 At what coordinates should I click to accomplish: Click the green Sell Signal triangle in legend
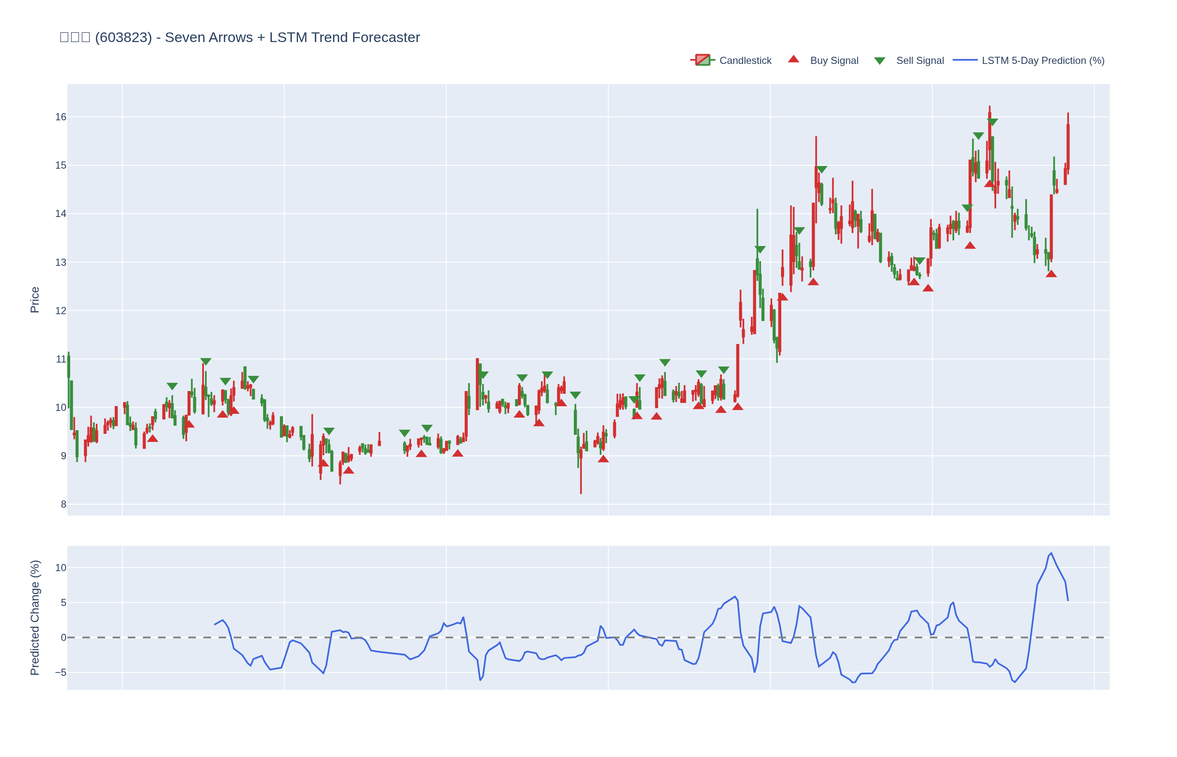(x=879, y=61)
